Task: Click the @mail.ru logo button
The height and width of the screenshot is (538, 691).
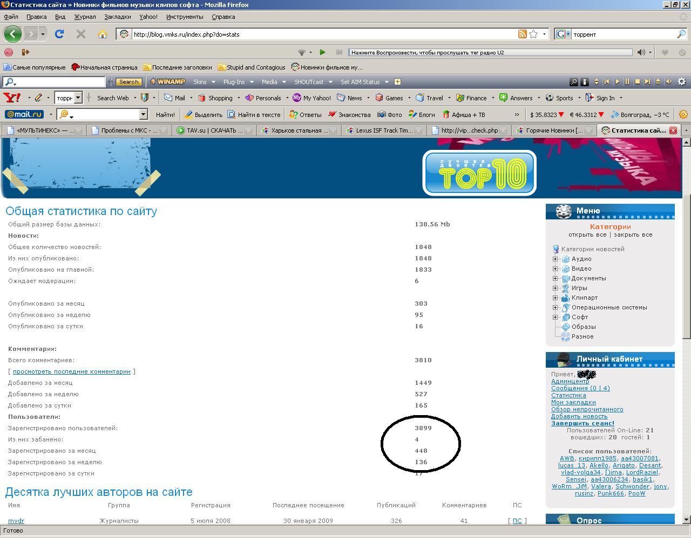Action: [24, 114]
